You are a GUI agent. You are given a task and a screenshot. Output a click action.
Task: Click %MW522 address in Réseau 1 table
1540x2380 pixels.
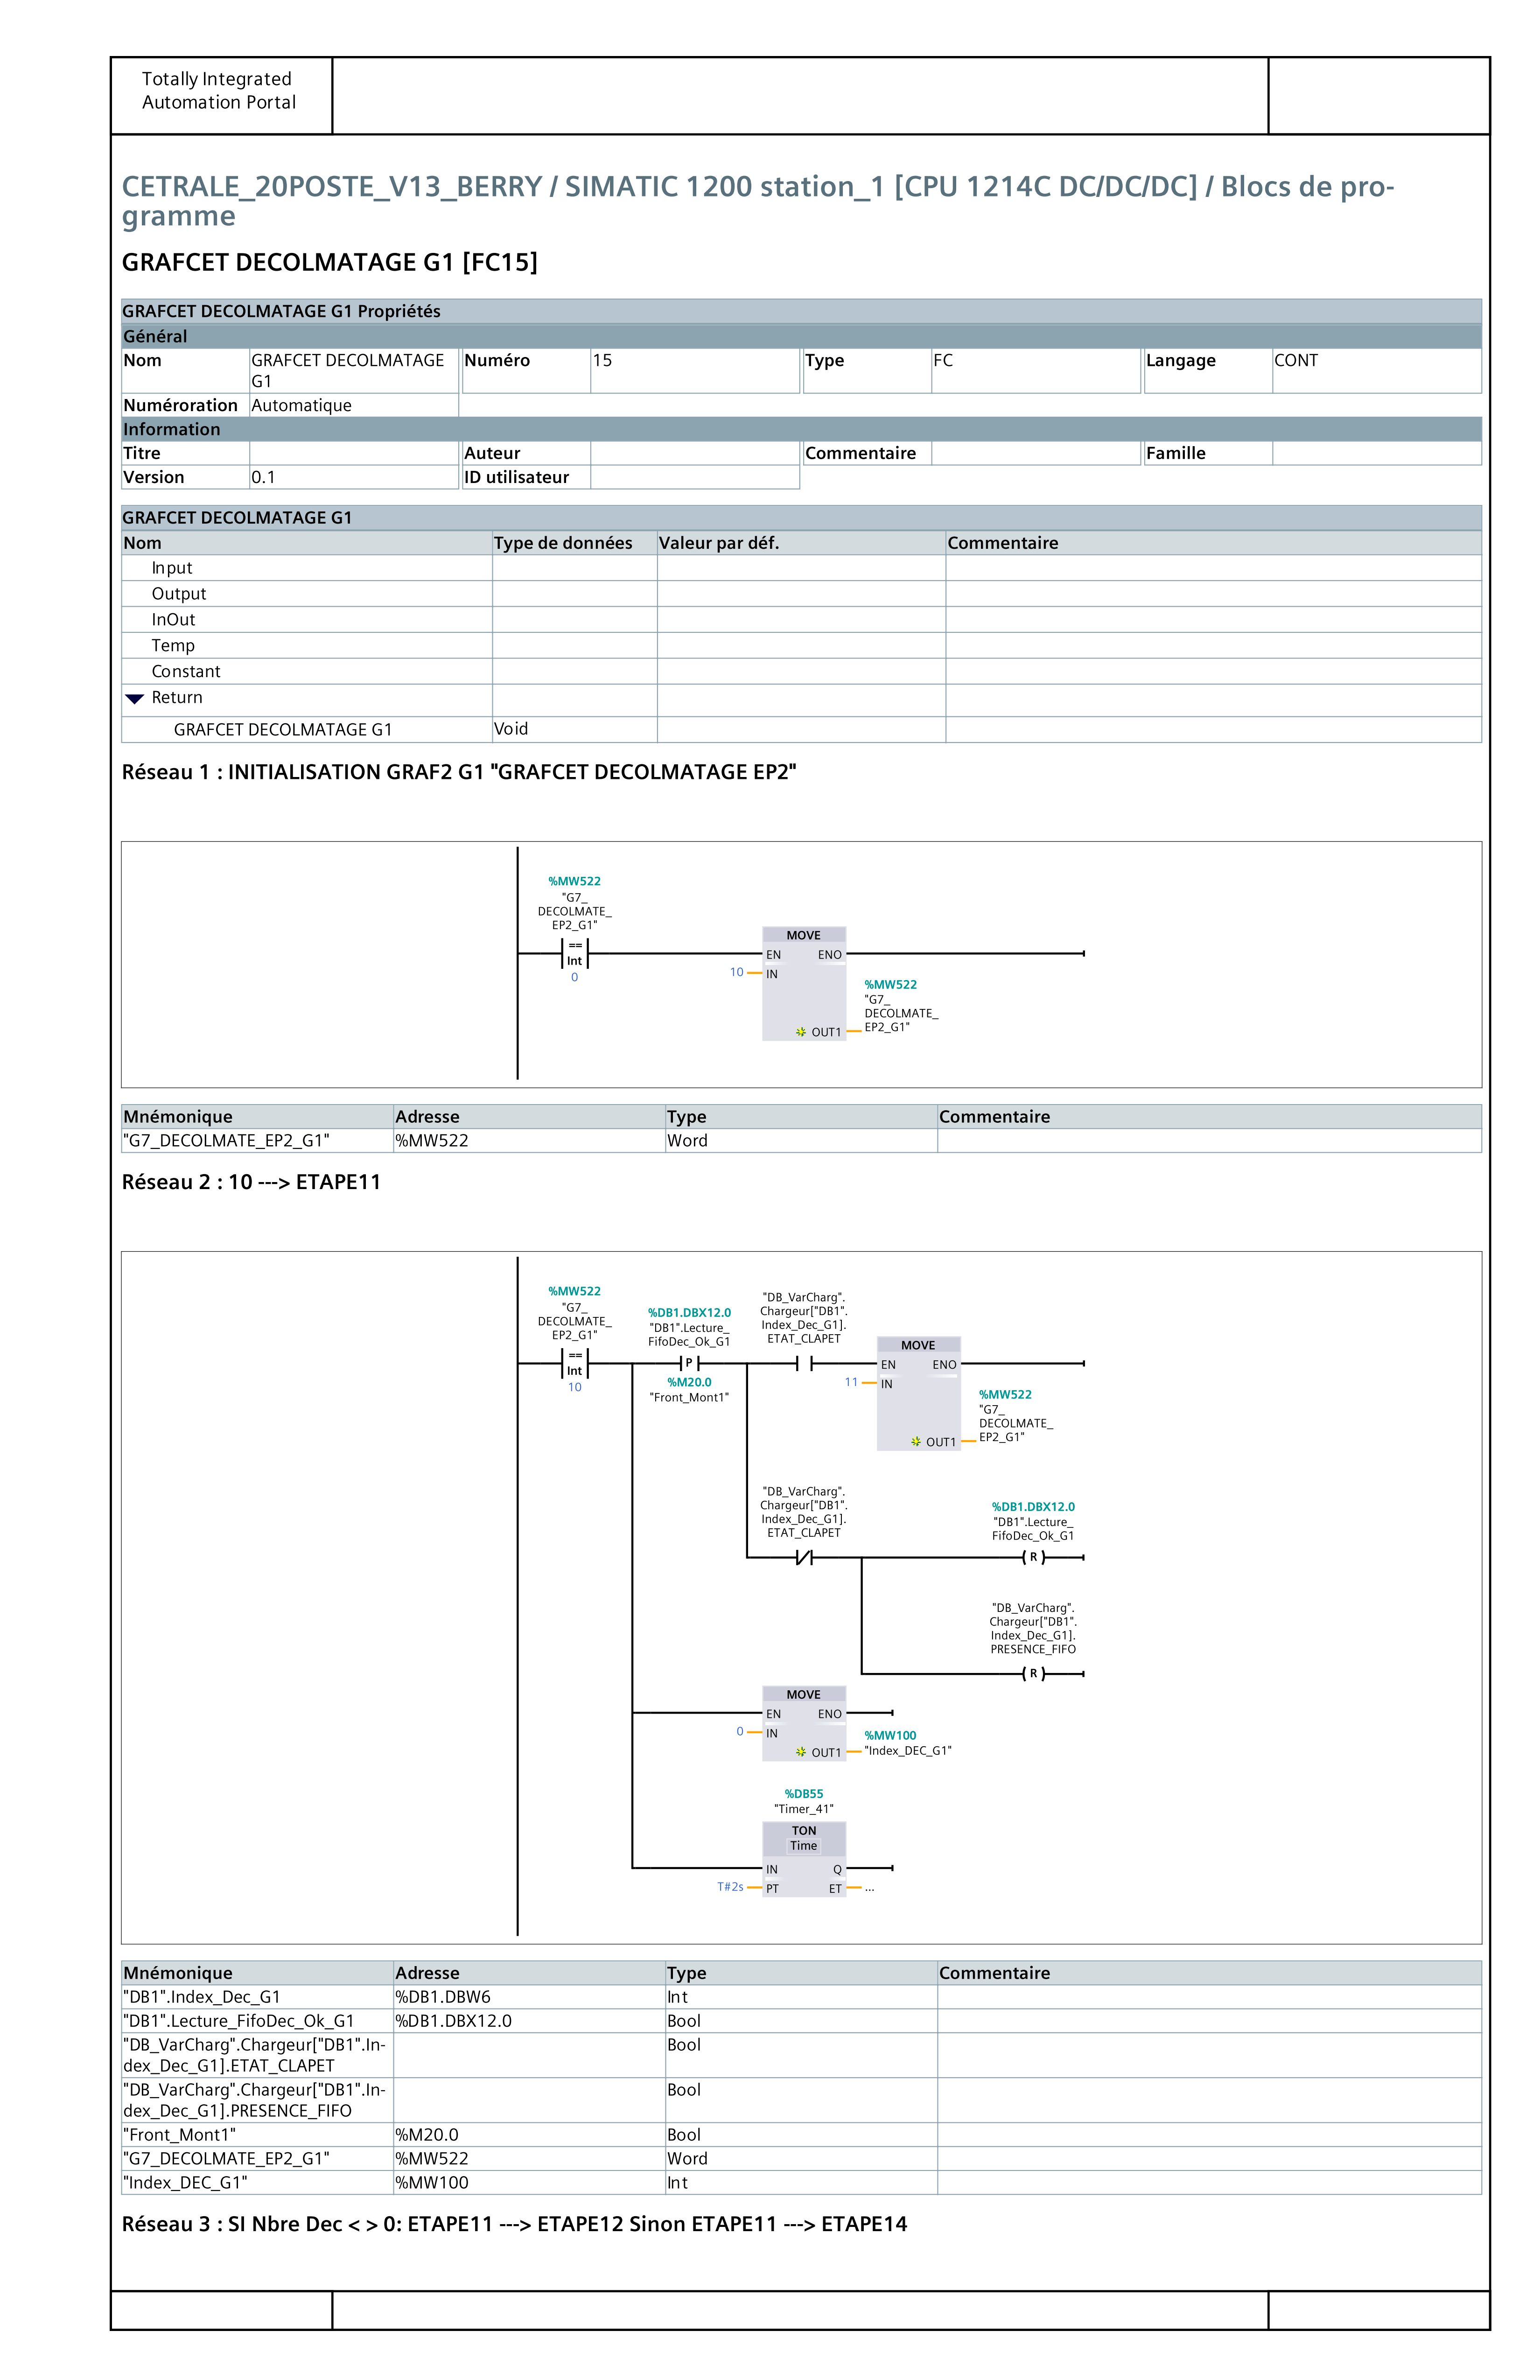coord(432,1141)
